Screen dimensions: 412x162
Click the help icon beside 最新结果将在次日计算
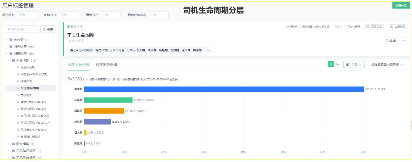[119, 79]
